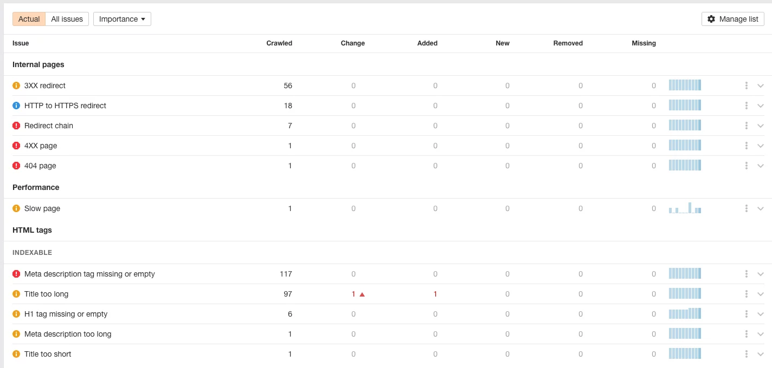Image resolution: width=772 pixels, height=368 pixels.
Task: Expand Meta description tag missing row chevron
Action: coord(761,274)
